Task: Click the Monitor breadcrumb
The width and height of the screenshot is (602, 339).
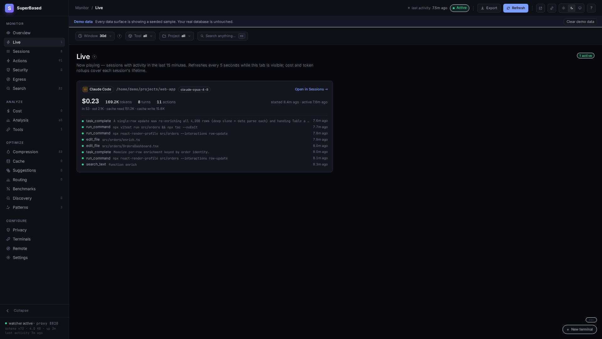Action: [82, 8]
